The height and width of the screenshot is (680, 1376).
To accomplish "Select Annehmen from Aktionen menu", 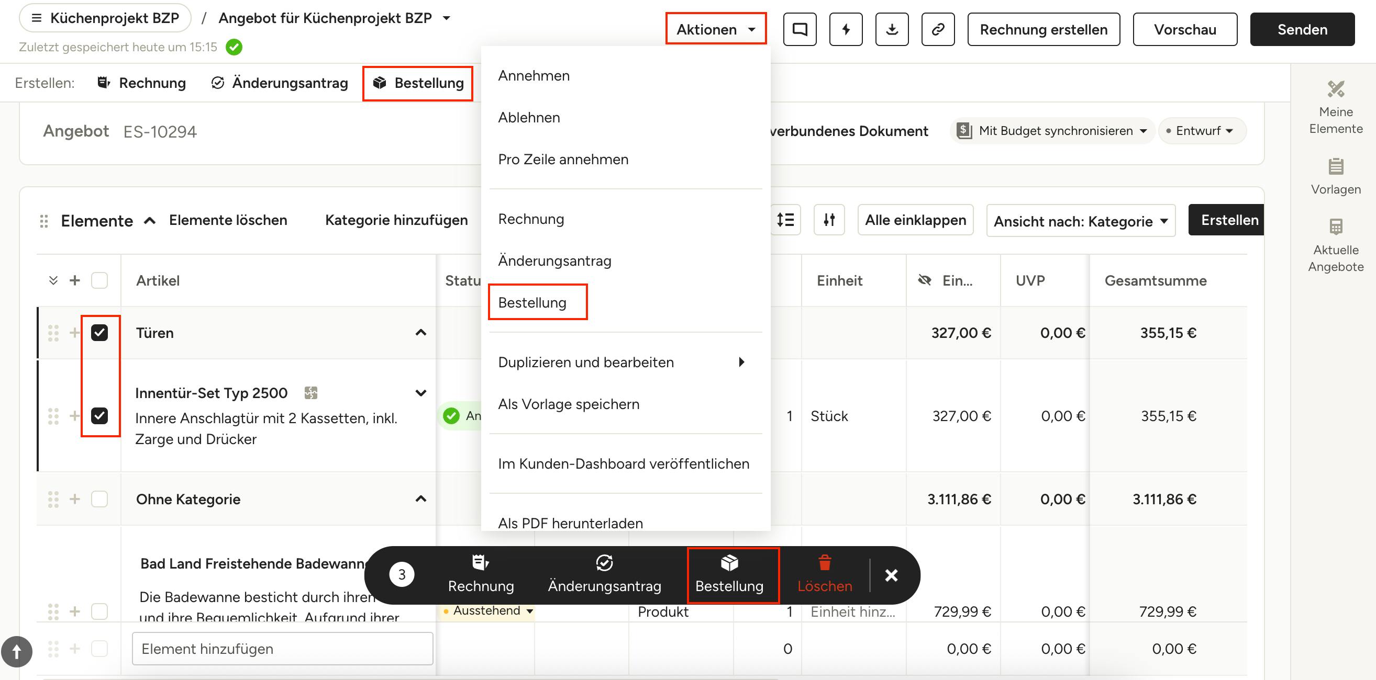I will point(626,75).
